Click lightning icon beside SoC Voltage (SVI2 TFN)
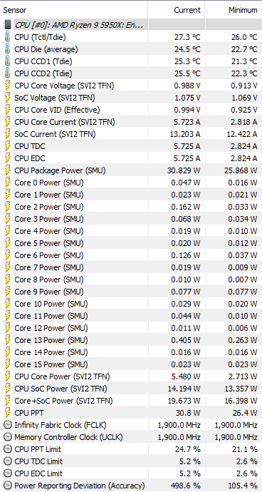This screenshot has width=262, height=492. pos(8,98)
